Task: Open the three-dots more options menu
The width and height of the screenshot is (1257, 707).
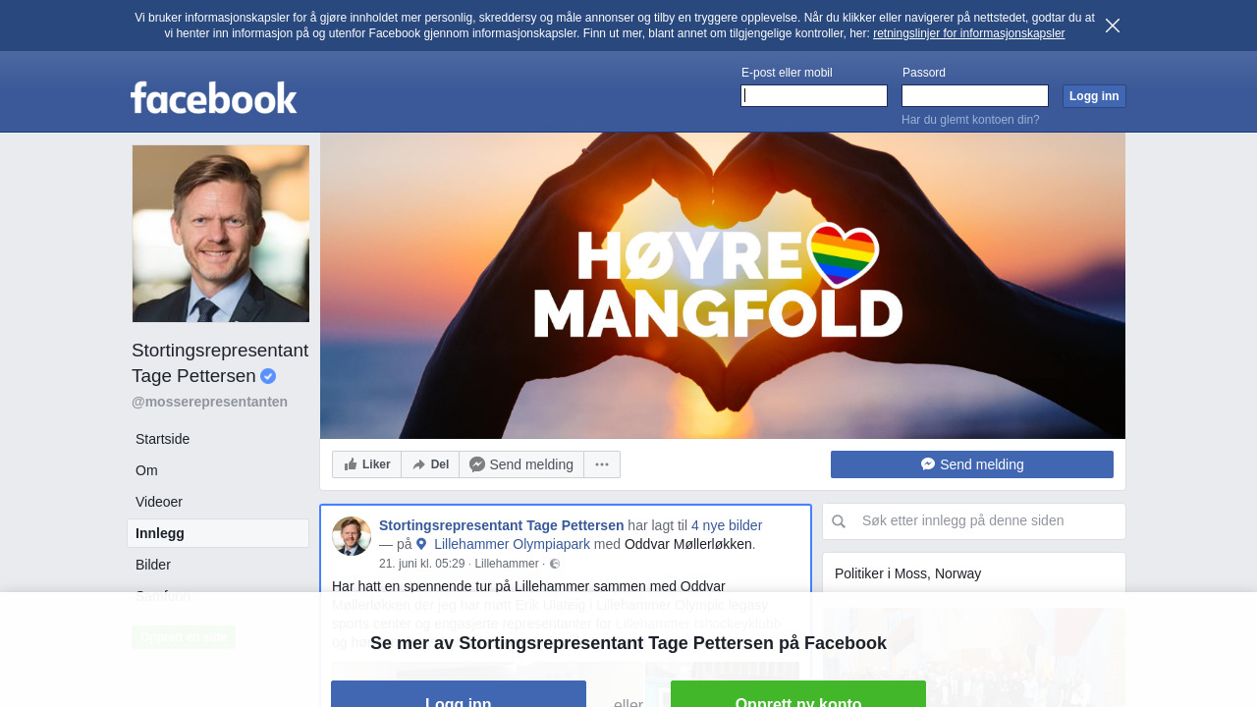Action: 602,464
